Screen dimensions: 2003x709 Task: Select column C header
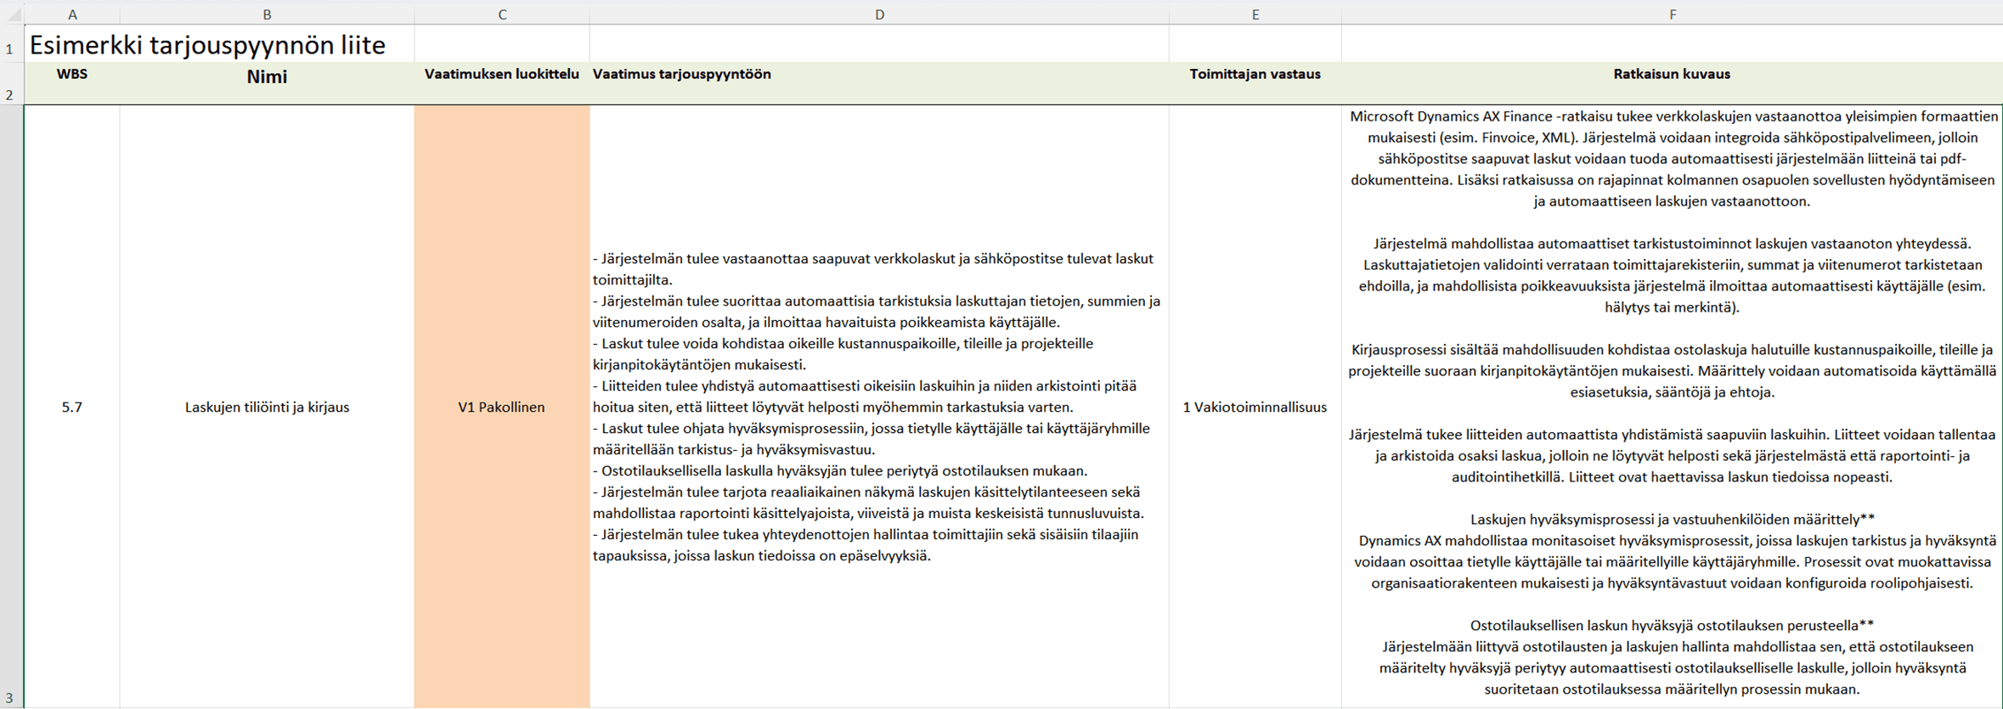(x=502, y=14)
